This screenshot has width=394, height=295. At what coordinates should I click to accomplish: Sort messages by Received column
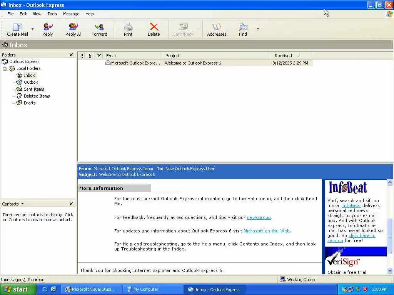point(291,56)
